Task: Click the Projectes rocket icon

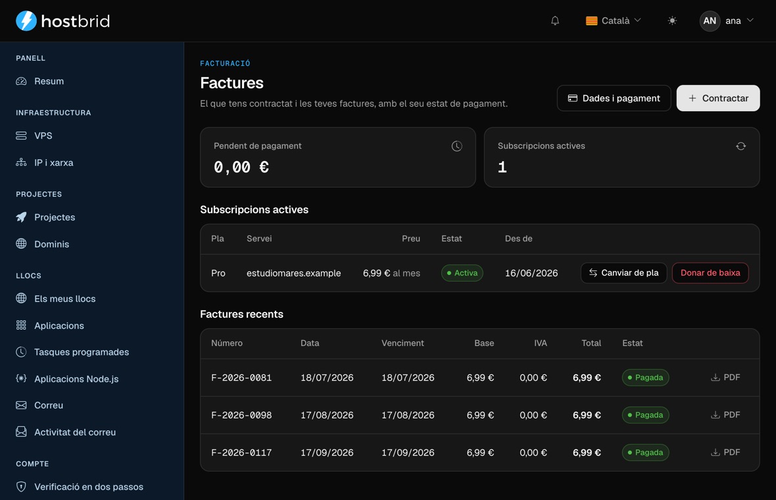Action: 21,217
